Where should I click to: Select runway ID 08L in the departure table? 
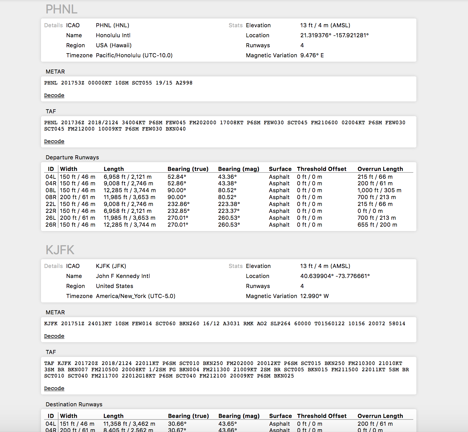click(51, 190)
